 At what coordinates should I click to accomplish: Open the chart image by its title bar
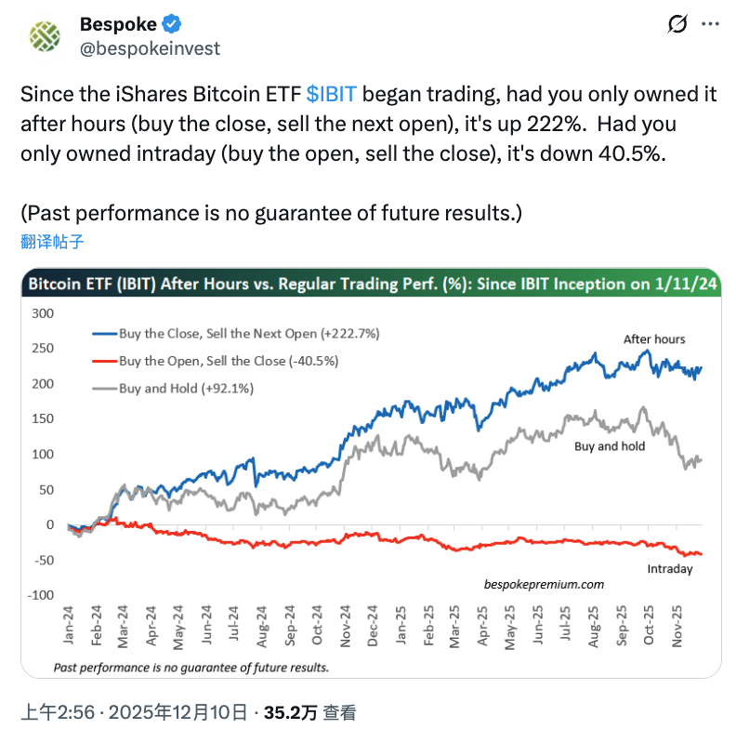point(372,285)
